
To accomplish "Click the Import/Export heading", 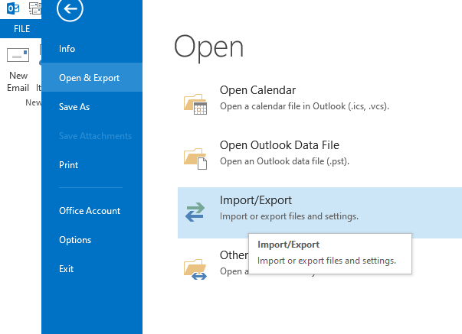I will [255, 200].
